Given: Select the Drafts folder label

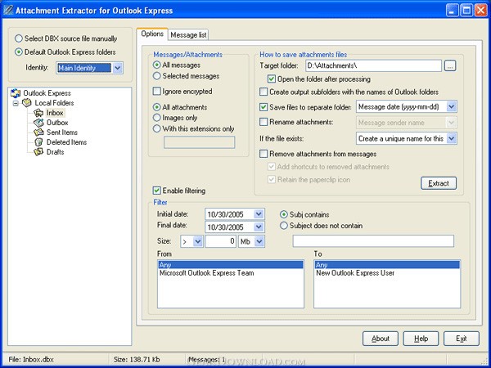Looking at the screenshot, I should [x=56, y=152].
